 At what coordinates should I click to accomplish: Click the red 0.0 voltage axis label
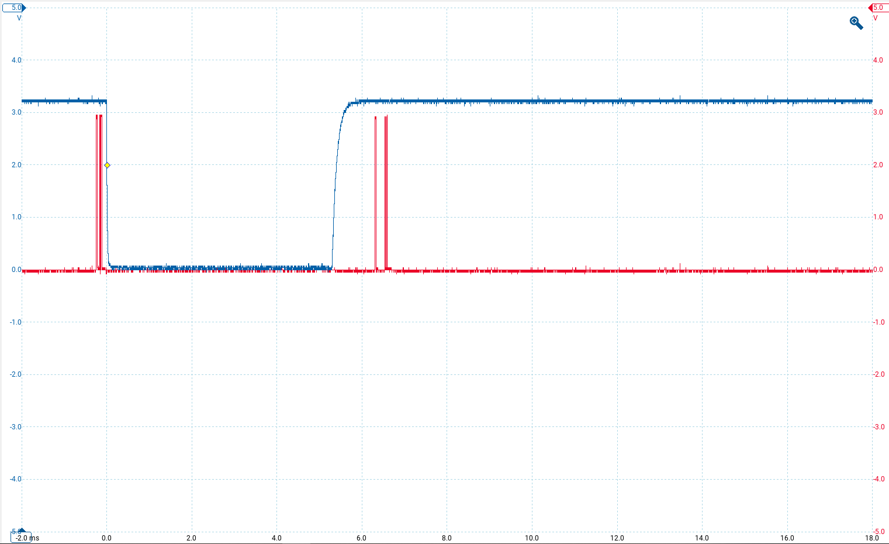(878, 270)
